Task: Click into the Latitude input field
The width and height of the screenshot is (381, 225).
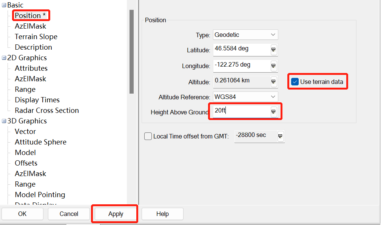Action: pos(241,50)
